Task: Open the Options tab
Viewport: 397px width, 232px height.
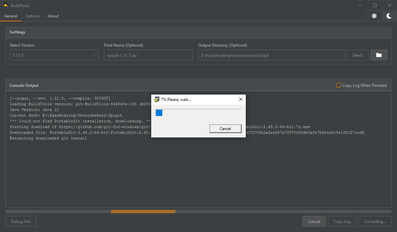Action: [33, 16]
